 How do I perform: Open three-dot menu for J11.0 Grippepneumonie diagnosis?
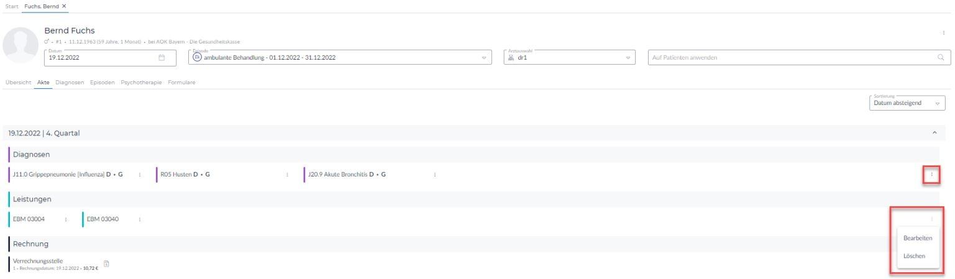[139, 175]
